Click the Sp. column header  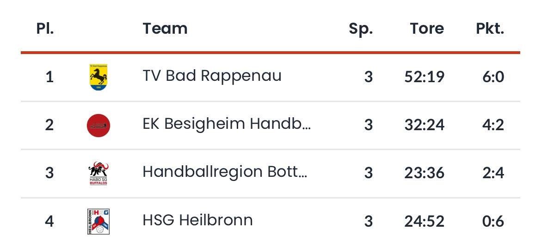361,29
